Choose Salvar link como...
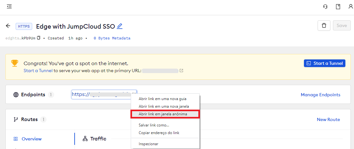 [x=165, y=125]
